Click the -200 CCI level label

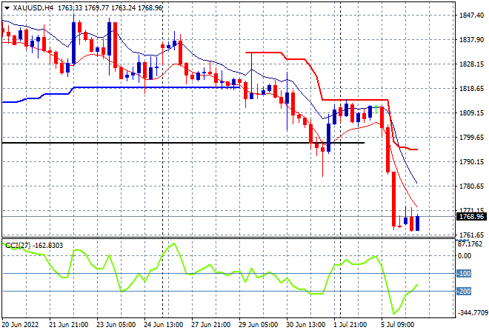[x=464, y=292]
